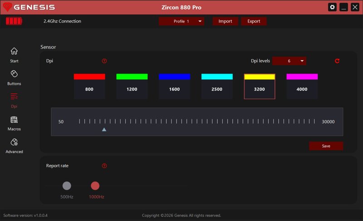Click the Genesis logo in the title bar

tap(29, 7)
